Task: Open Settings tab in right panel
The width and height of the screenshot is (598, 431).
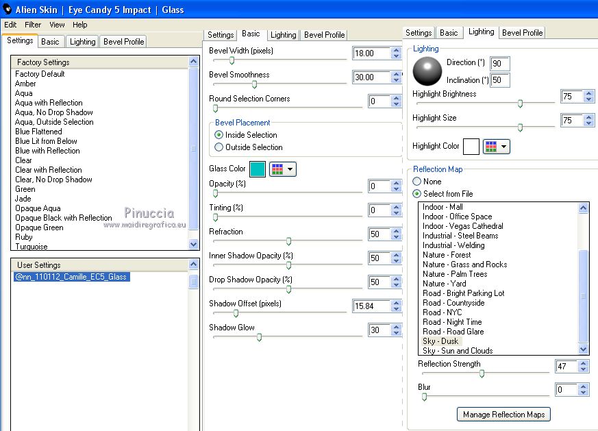Action: point(419,33)
